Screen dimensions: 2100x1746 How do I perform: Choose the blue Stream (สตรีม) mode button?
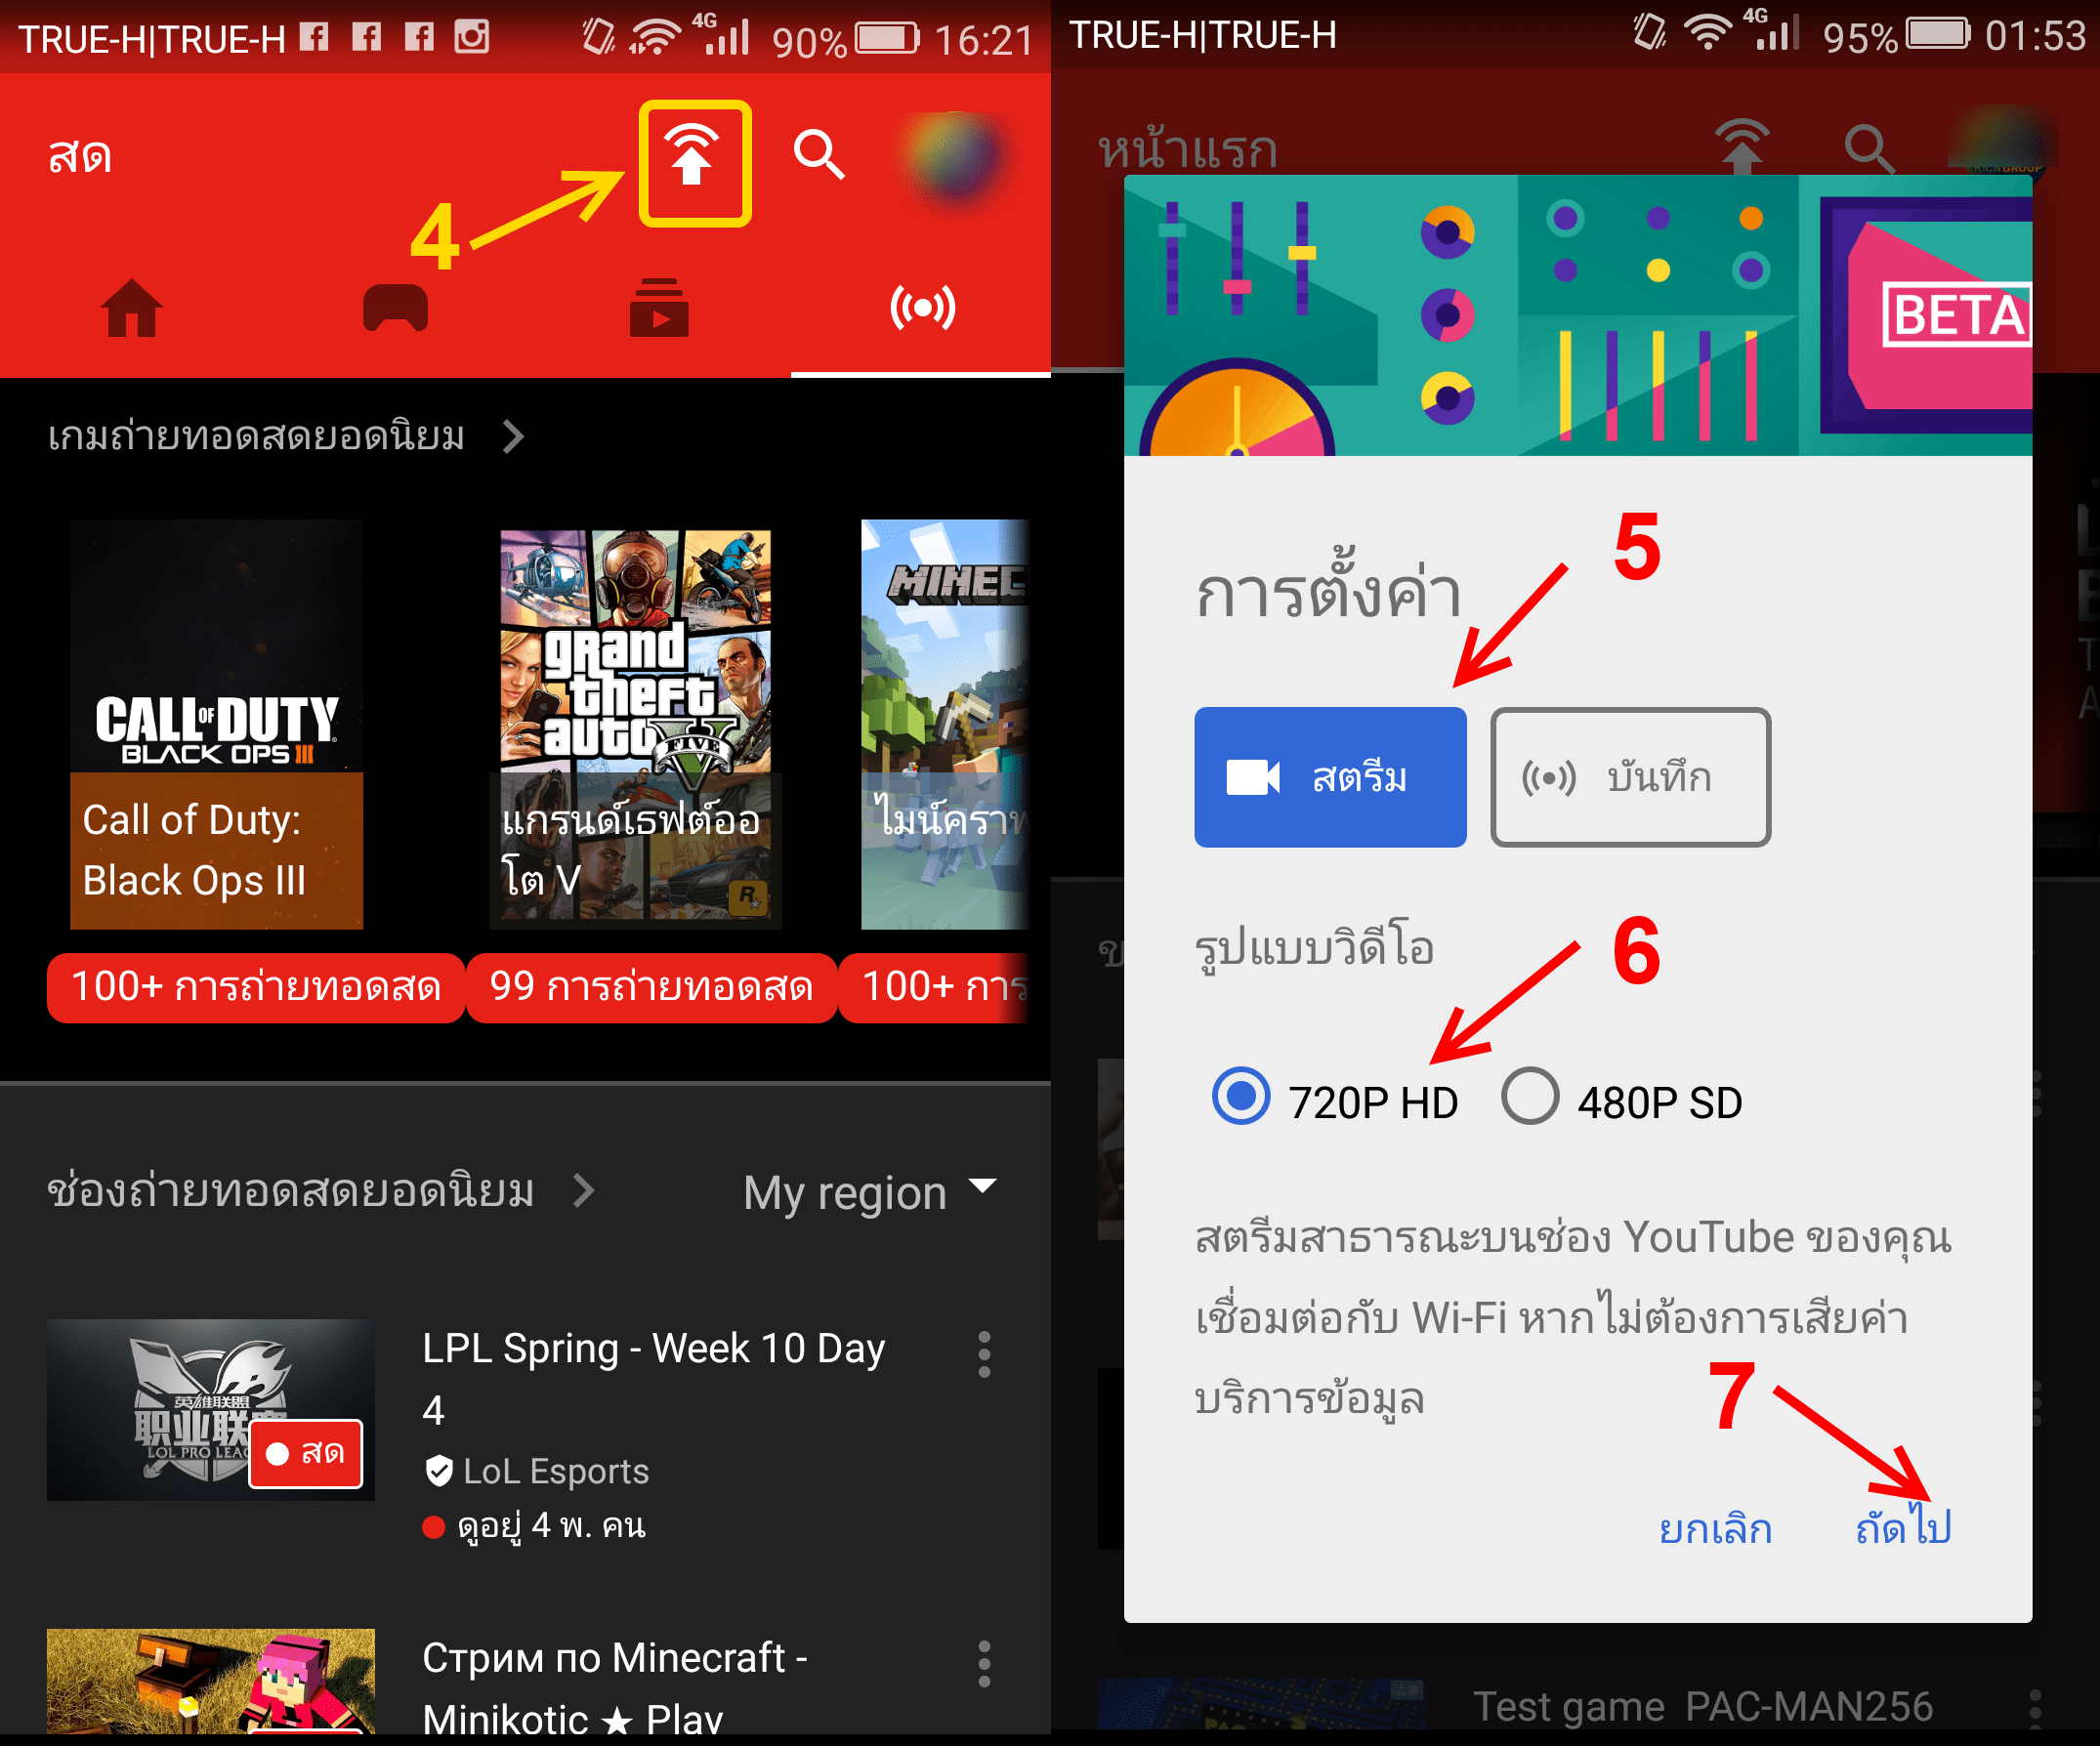coord(1329,777)
